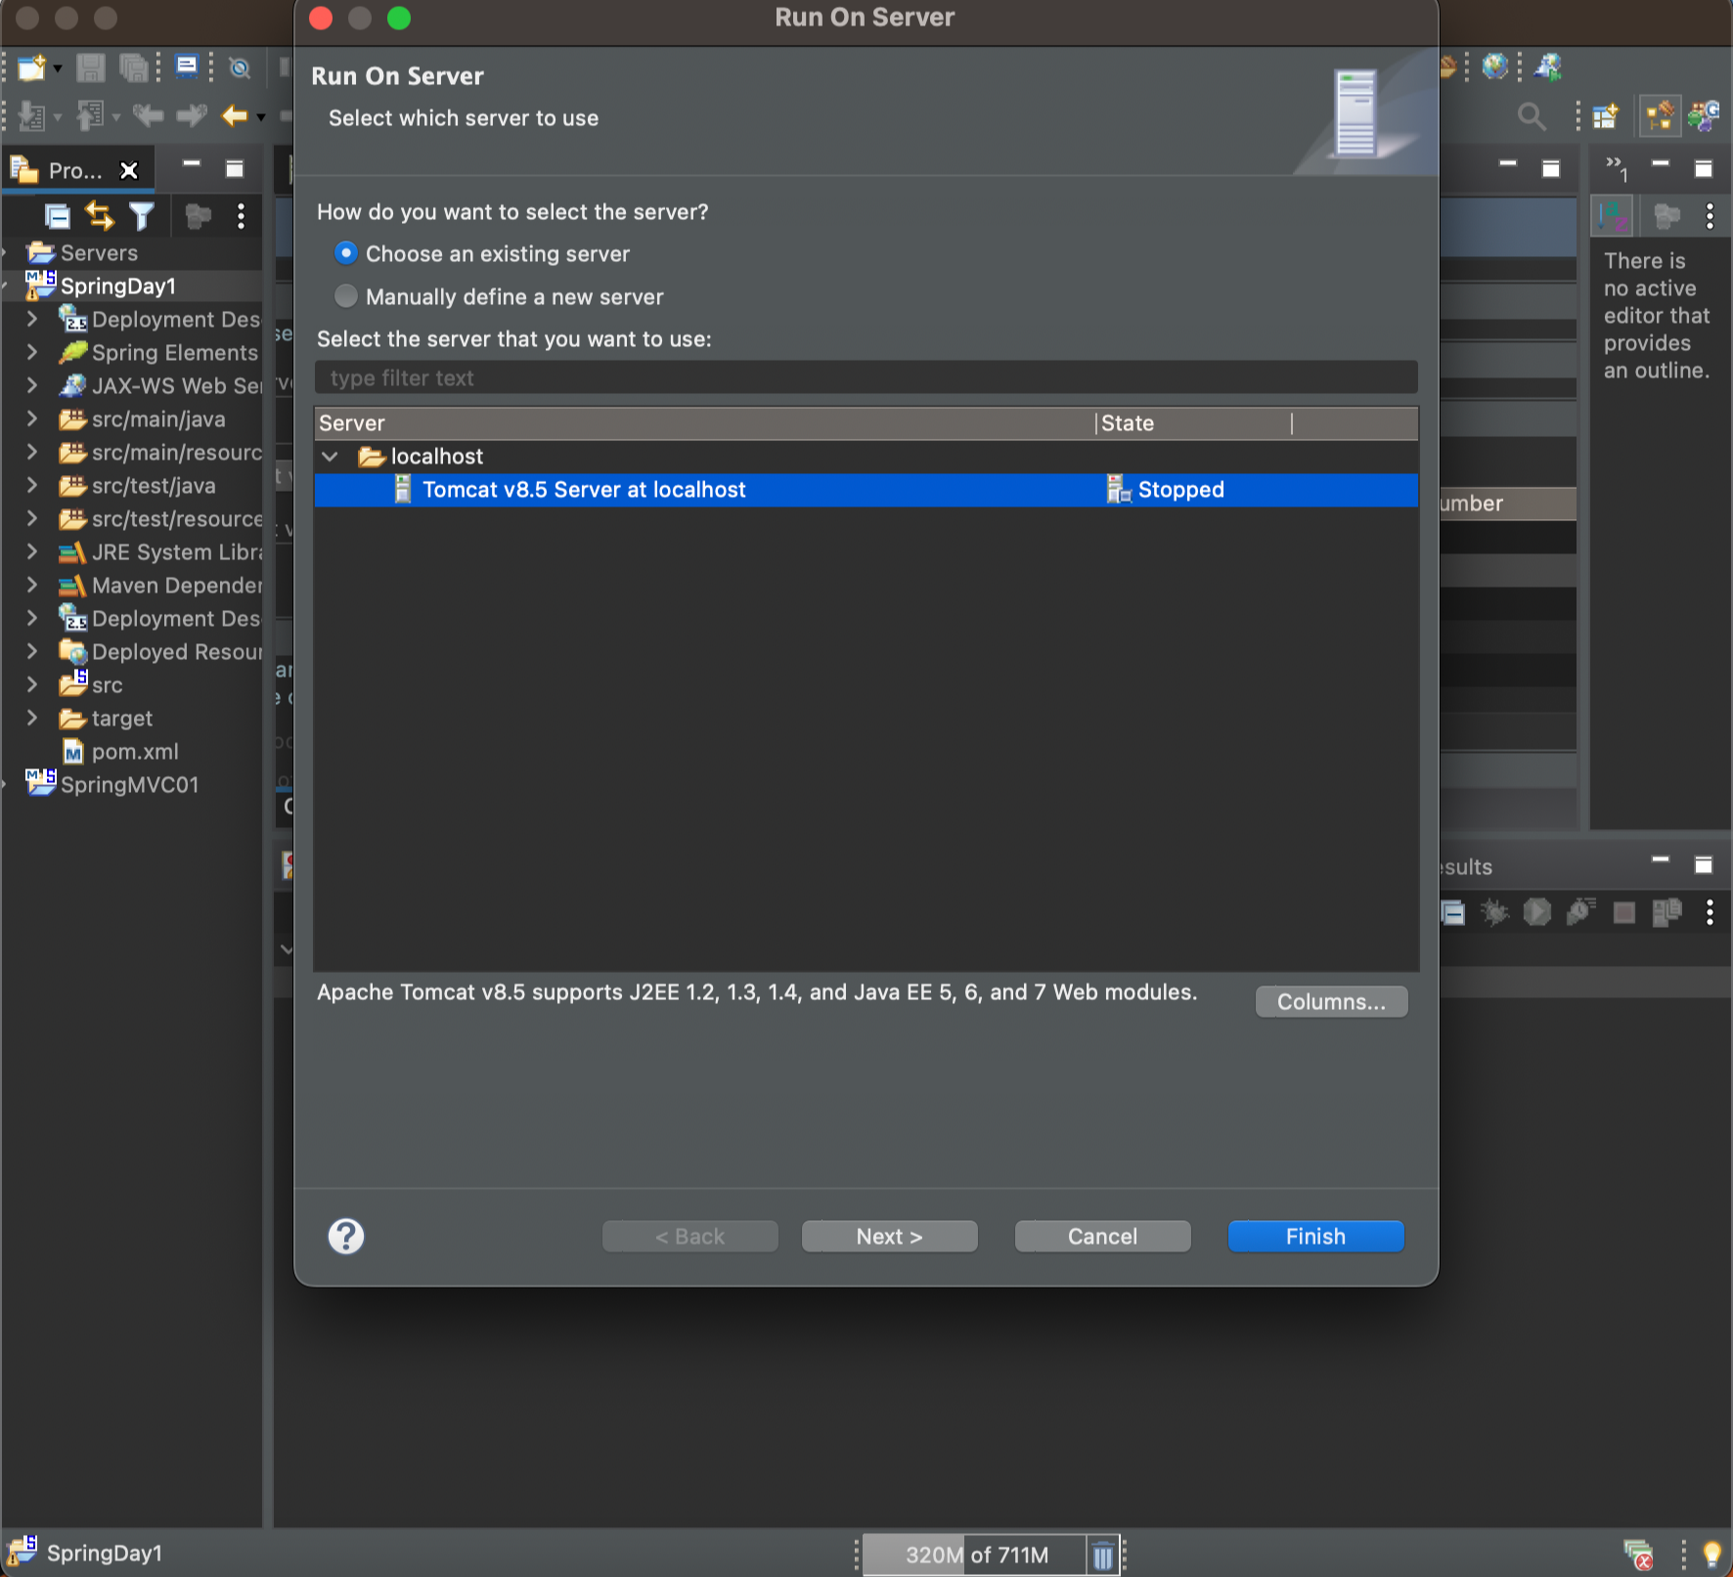Select src/main/resources in explorer
This screenshot has width=1733, height=1577.
point(177,453)
